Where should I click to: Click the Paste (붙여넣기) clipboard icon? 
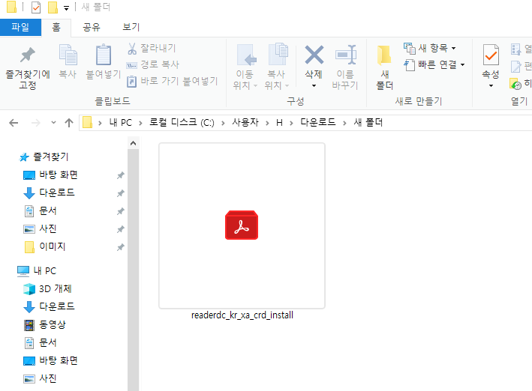coord(104,55)
